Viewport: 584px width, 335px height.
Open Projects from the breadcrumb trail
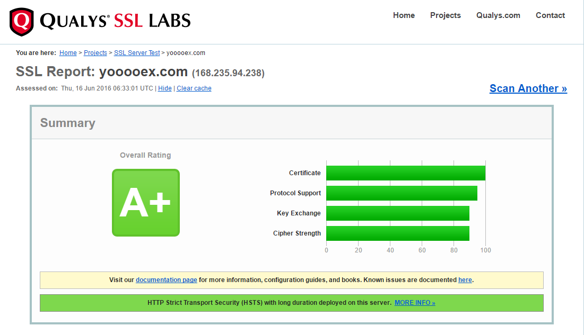[95, 52]
